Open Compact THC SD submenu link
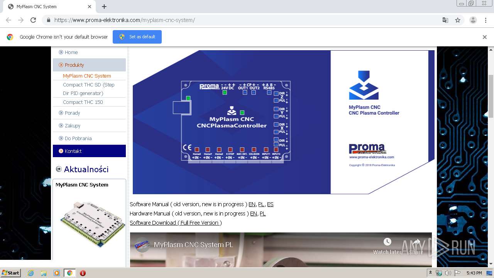The image size is (494, 278). point(89,89)
